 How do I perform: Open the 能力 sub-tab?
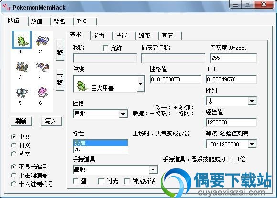pos(102,36)
